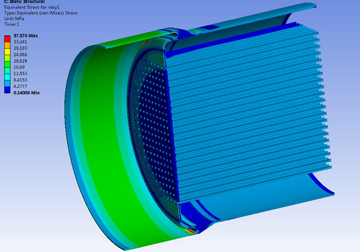The width and height of the screenshot is (360, 252).
Task: Click the 'Equivalent Stress for step1' label
Action: pos(32,7)
